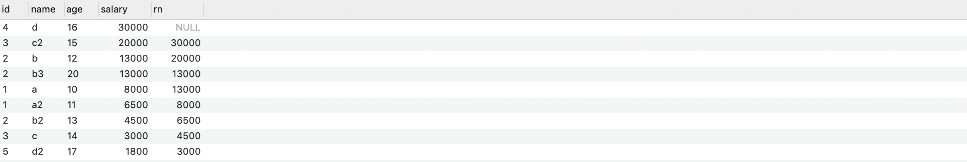
Task: Select the age cell with value 16
Action: (81, 28)
